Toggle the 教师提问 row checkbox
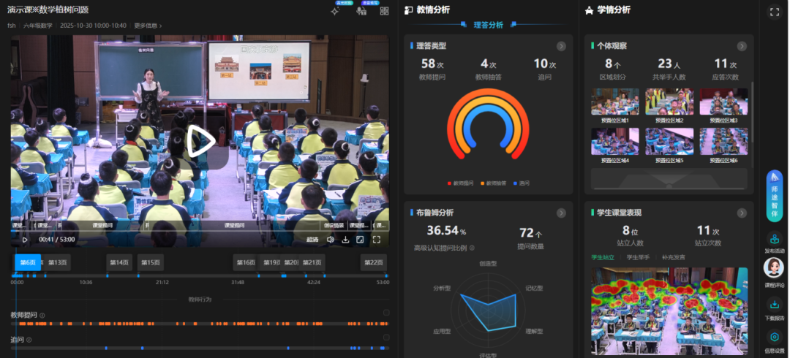The width and height of the screenshot is (790, 358). pos(386,313)
